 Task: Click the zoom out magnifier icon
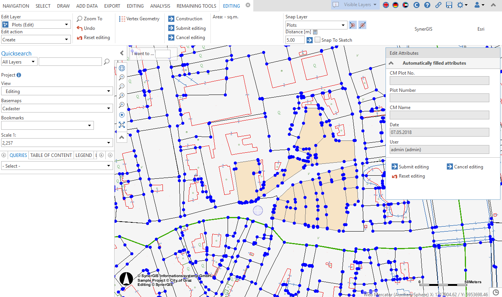122,86
